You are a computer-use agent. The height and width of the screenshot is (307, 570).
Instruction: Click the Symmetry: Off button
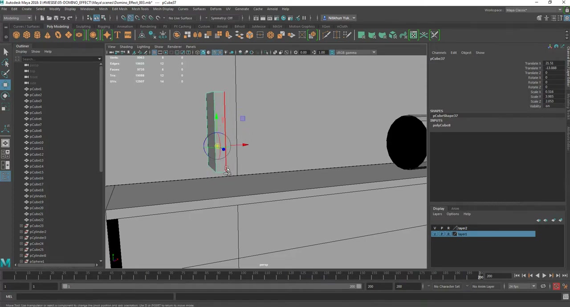(222, 18)
